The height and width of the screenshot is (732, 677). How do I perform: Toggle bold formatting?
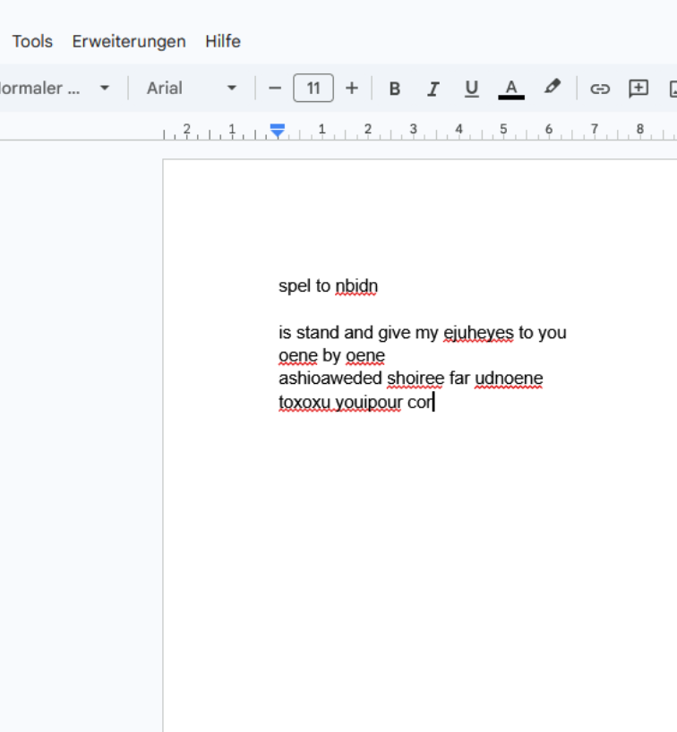tap(395, 89)
